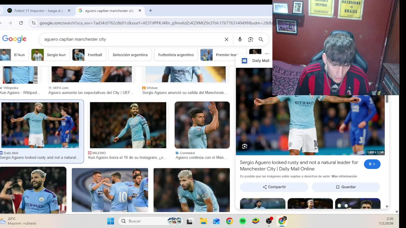
Task: Switch to the Fútbol 11 Impostor tab
Action: pyautogui.click(x=39, y=10)
